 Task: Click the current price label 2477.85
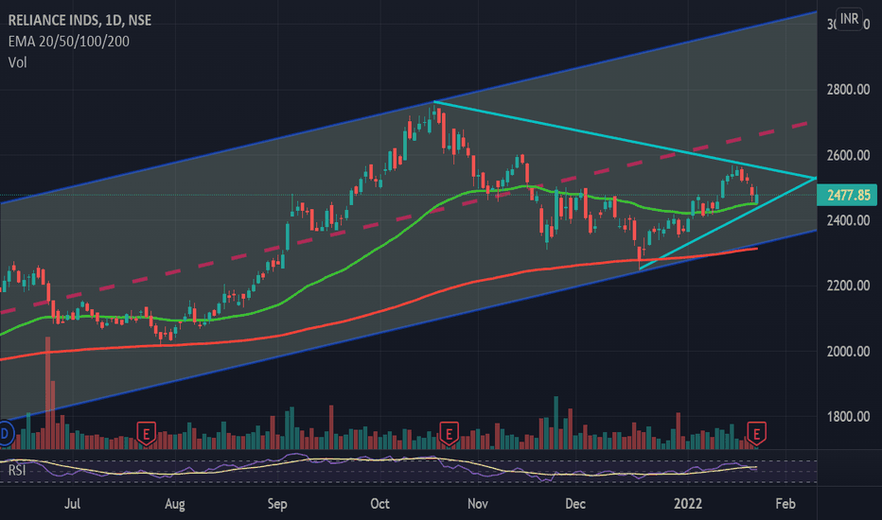point(848,195)
